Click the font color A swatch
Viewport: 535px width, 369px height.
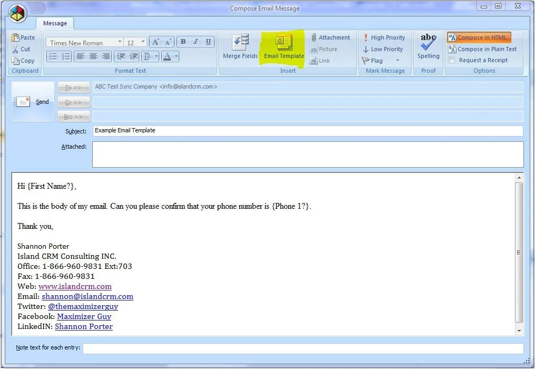pos(167,56)
